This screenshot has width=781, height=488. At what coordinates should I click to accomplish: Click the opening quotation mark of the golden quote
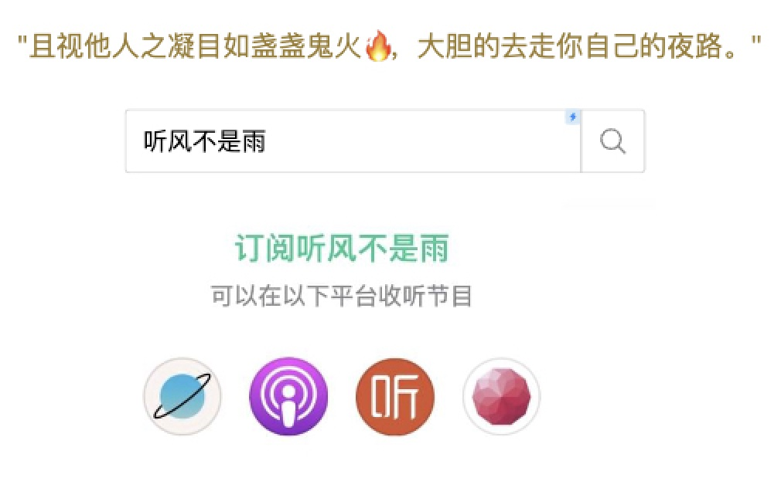coord(22,40)
